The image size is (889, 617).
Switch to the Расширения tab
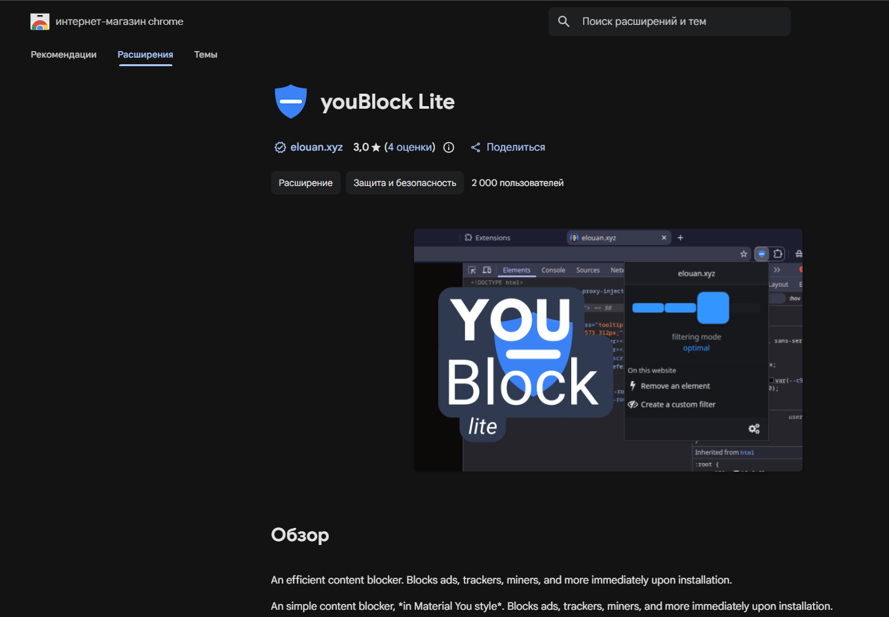tap(145, 54)
